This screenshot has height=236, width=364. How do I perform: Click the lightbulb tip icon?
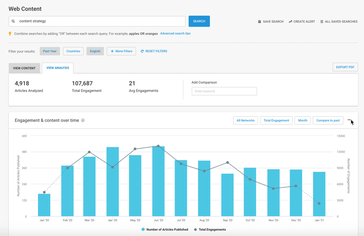point(10,34)
